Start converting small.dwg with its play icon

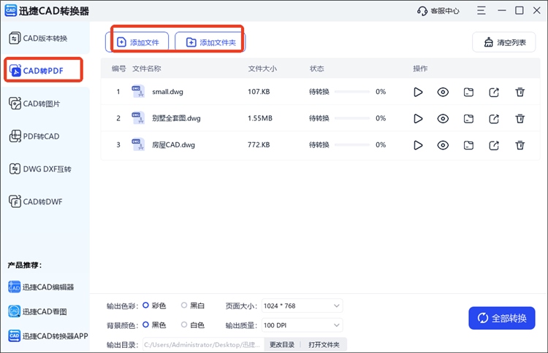[x=418, y=92]
